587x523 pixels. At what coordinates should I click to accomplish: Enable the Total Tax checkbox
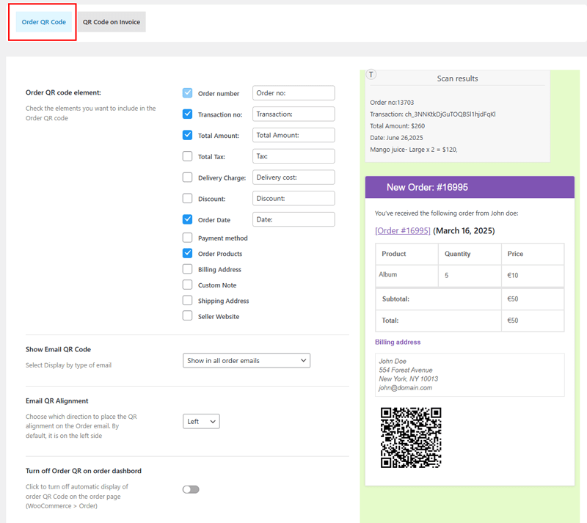(x=188, y=156)
